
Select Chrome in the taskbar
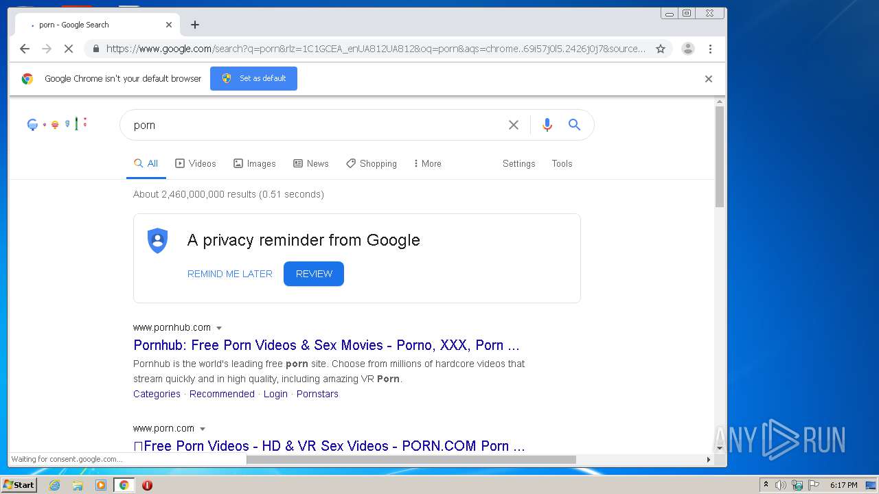124,485
